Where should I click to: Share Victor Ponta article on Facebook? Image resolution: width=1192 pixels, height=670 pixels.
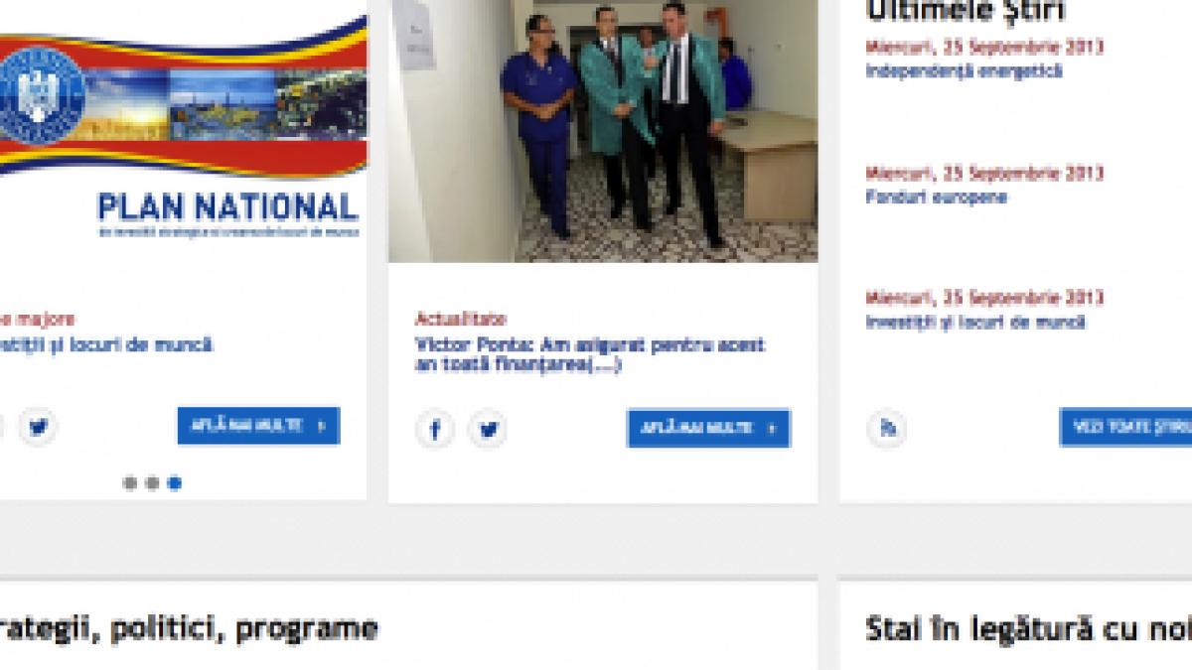click(434, 429)
